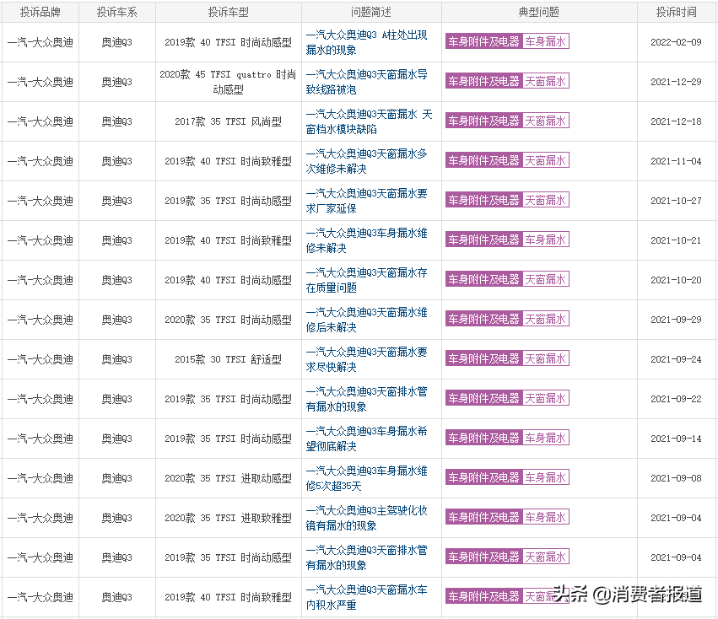Click the model cell 2020款 35 TFSI 进取动感型
718x619 pixels.
tap(228, 478)
